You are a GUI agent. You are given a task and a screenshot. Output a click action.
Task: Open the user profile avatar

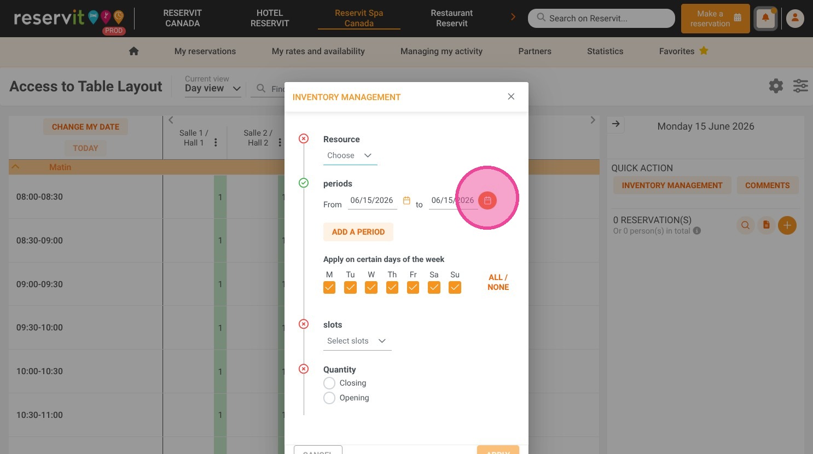point(795,19)
